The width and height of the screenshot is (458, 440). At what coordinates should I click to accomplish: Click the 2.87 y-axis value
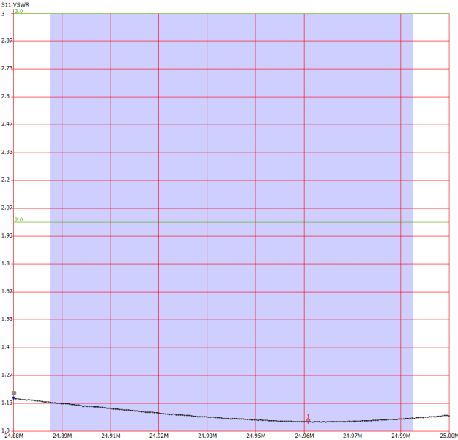click(x=7, y=40)
